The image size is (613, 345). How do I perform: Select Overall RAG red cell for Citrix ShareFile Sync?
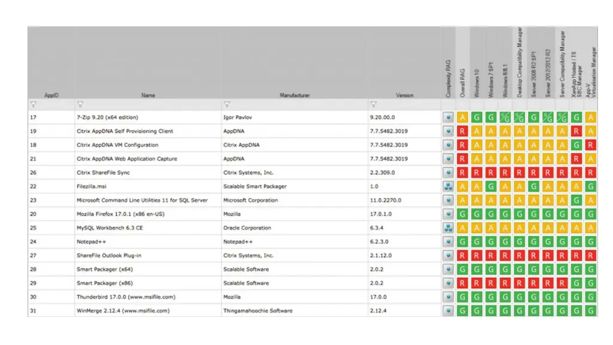tap(463, 172)
